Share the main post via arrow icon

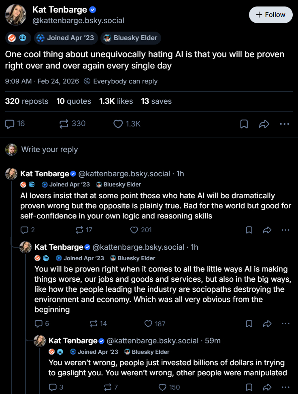tap(264, 124)
